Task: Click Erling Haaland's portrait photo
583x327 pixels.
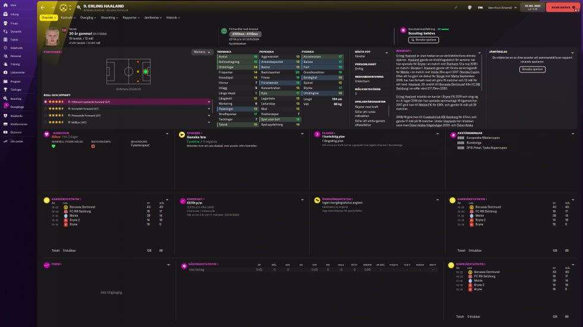Action: tap(52, 36)
